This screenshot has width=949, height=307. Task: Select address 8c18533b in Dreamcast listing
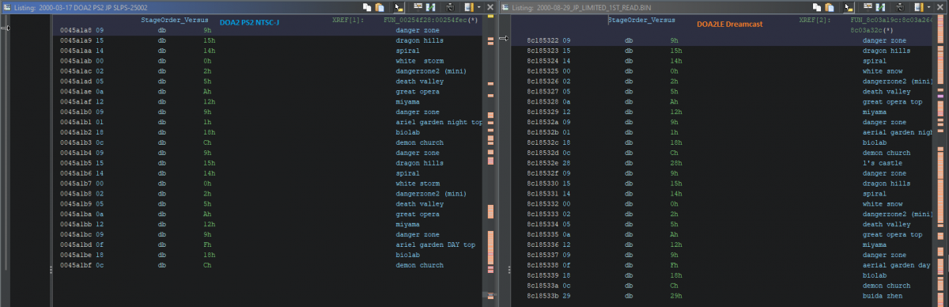tap(543, 295)
